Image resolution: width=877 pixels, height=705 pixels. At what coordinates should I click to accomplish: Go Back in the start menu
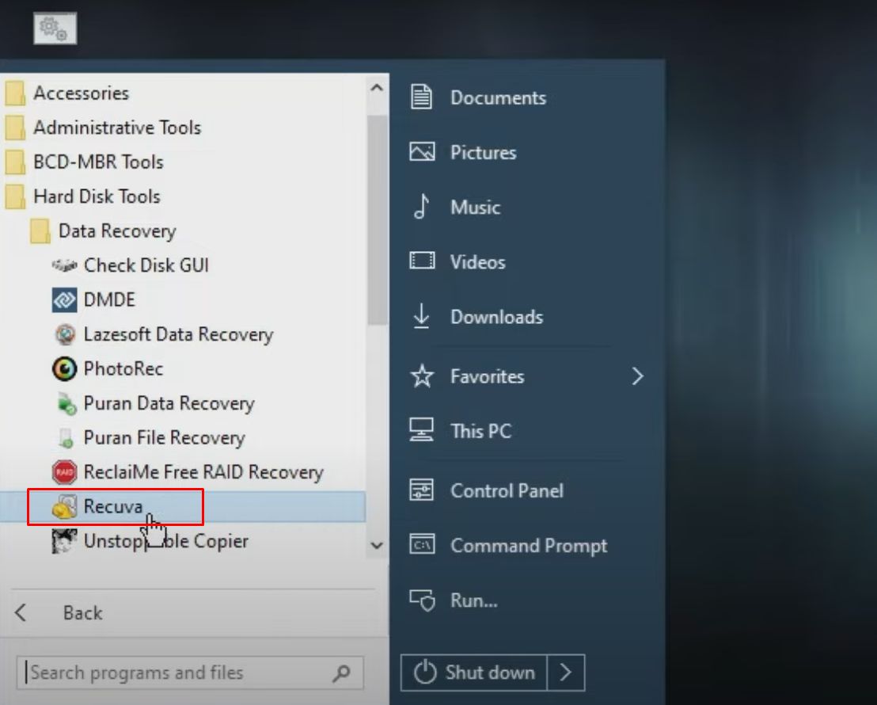[x=82, y=612]
